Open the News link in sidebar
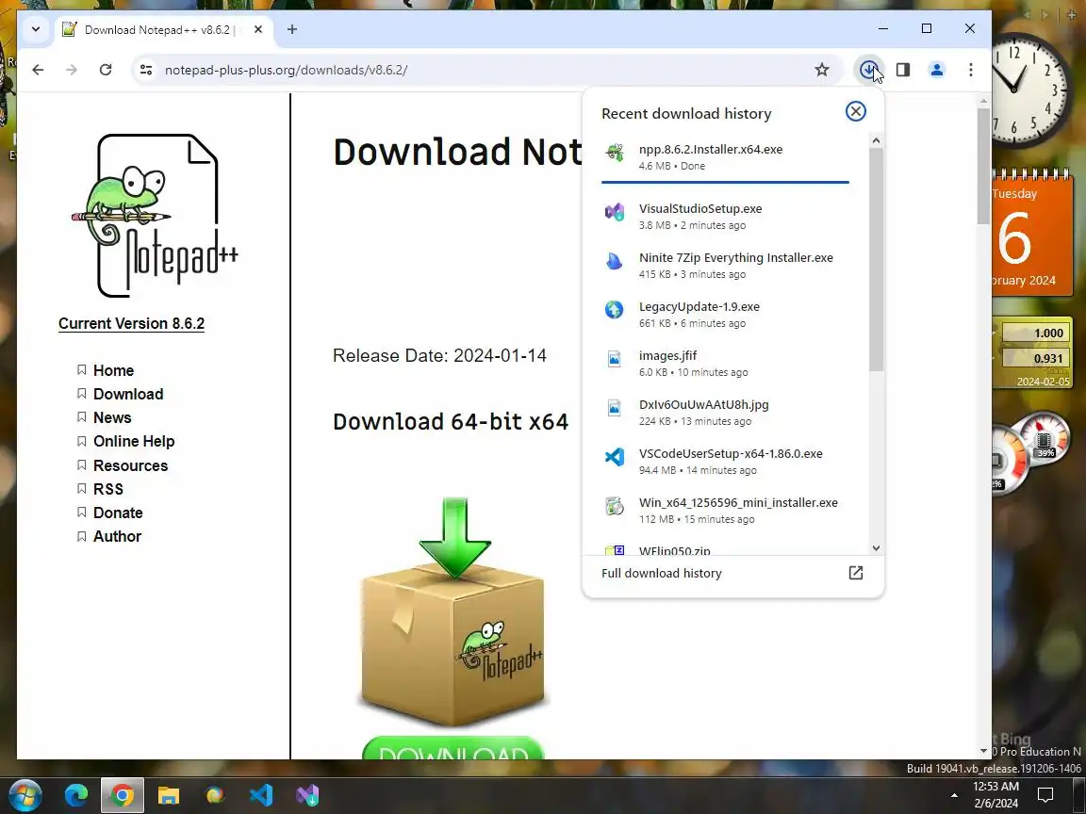Image resolution: width=1086 pixels, height=814 pixels. [112, 417]
